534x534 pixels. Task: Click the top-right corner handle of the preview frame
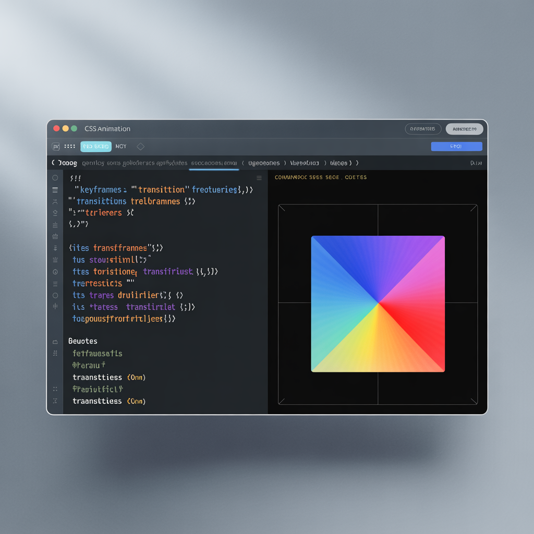click(474, 209)
